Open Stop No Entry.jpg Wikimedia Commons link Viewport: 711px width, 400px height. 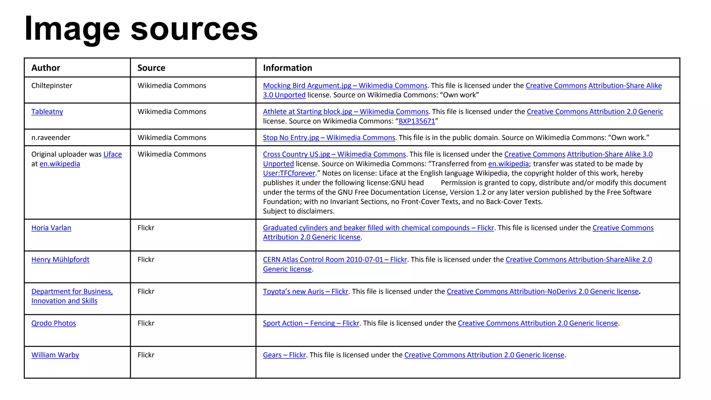329,138
